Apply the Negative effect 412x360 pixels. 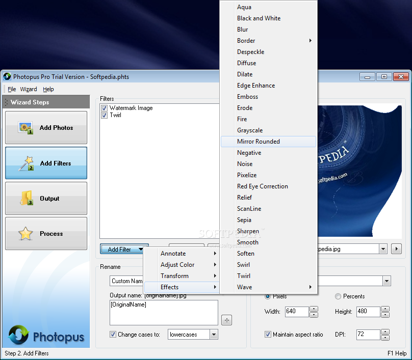coord(268,153)
